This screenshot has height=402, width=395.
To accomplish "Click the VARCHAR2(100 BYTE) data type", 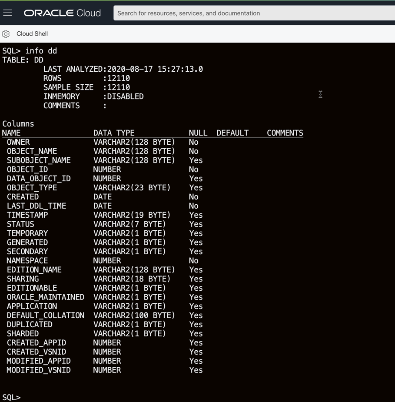I will click(134, 316).
